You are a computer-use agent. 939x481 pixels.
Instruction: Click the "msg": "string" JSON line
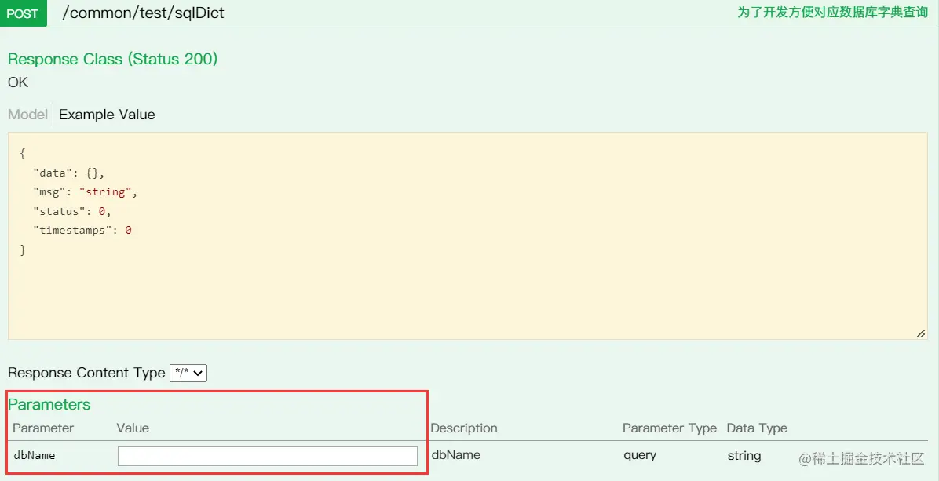pos(86,192)
